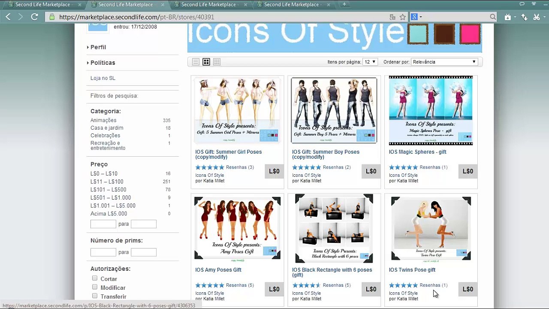Viewport: 549px width, 309px height.
Task: Close the first Second Life Marketplace tab
Action: [81, 4]
